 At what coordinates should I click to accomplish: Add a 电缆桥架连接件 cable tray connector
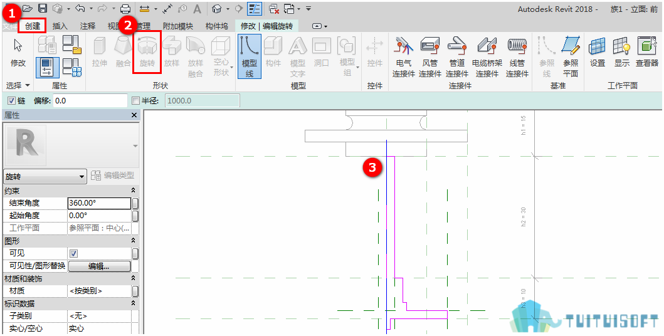[487, 57]
